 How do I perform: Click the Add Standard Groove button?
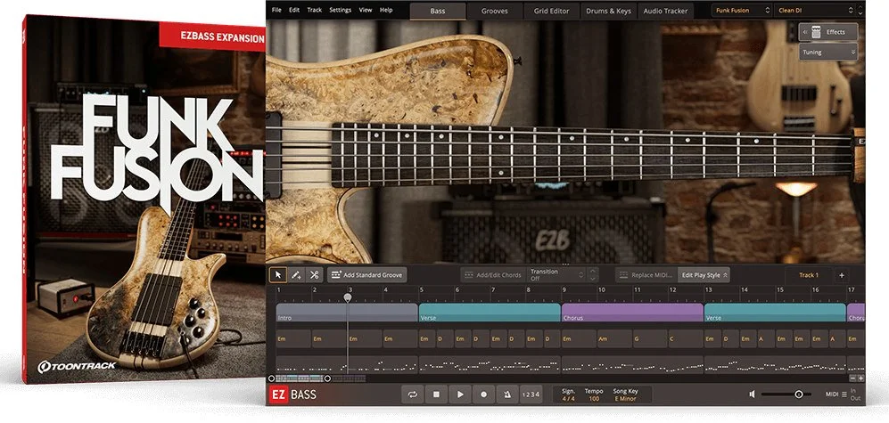366,275
